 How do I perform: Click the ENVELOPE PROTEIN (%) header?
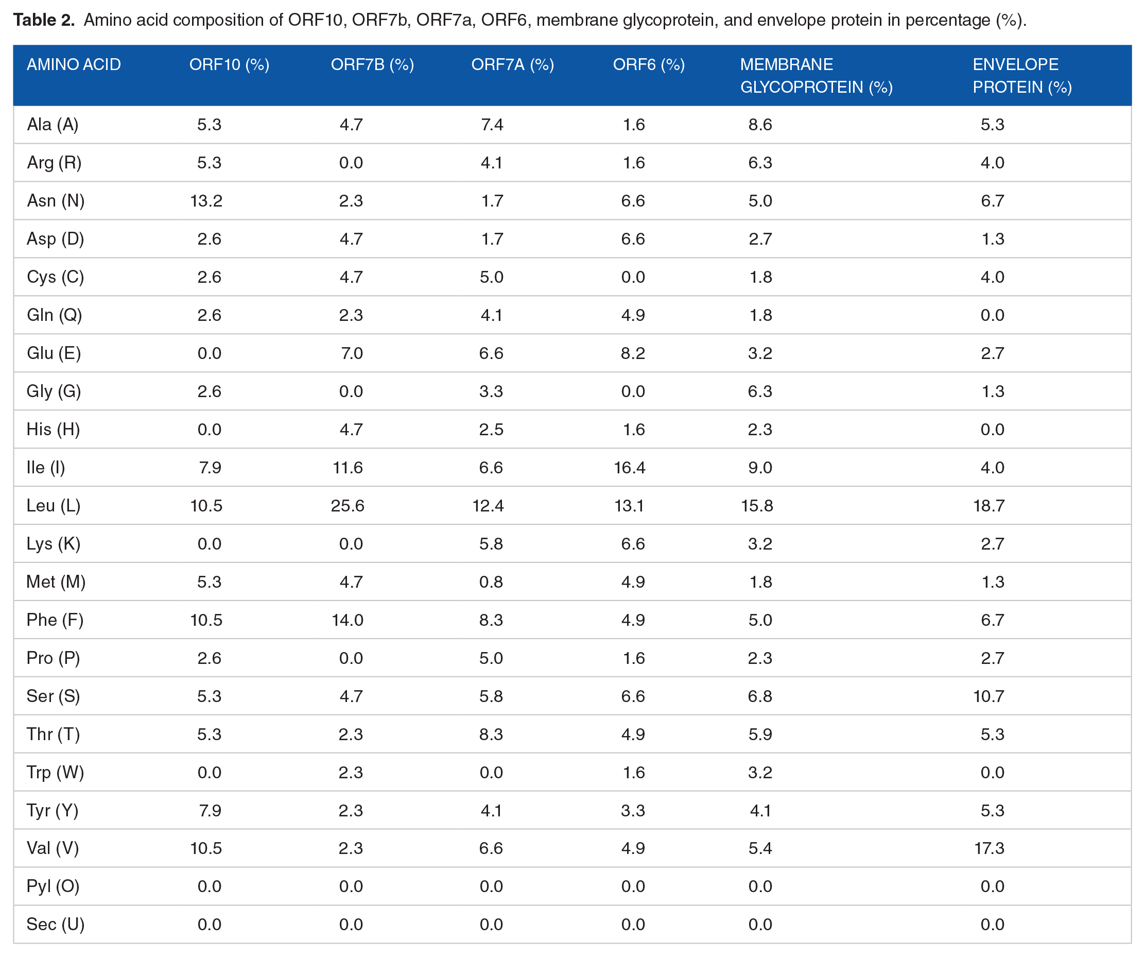1022,76
